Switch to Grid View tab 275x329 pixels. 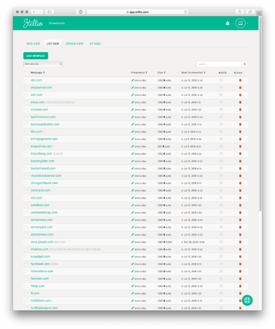33,44
